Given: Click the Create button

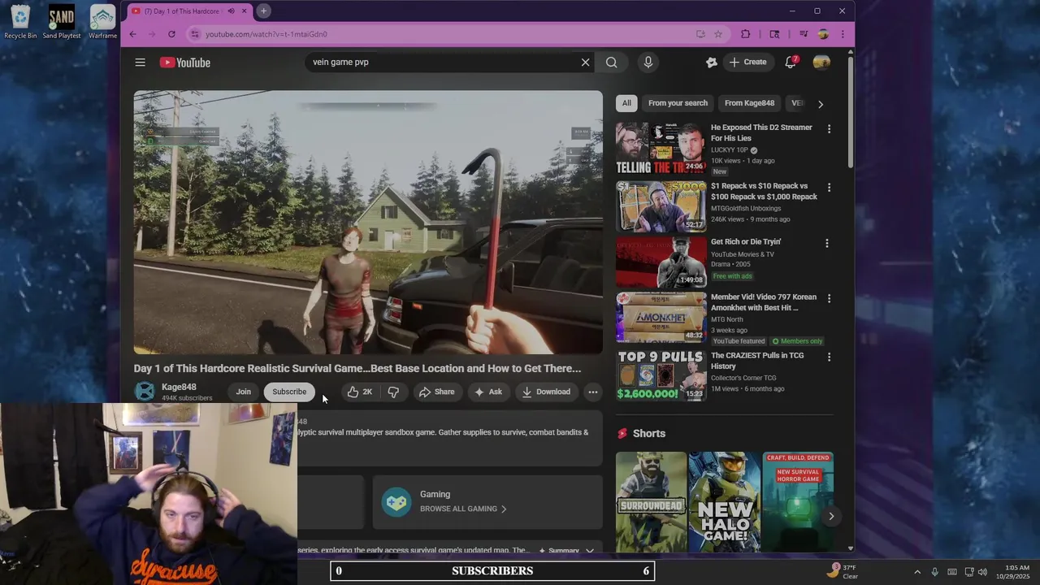Looking at the screenshot, I should pos(747,62).
